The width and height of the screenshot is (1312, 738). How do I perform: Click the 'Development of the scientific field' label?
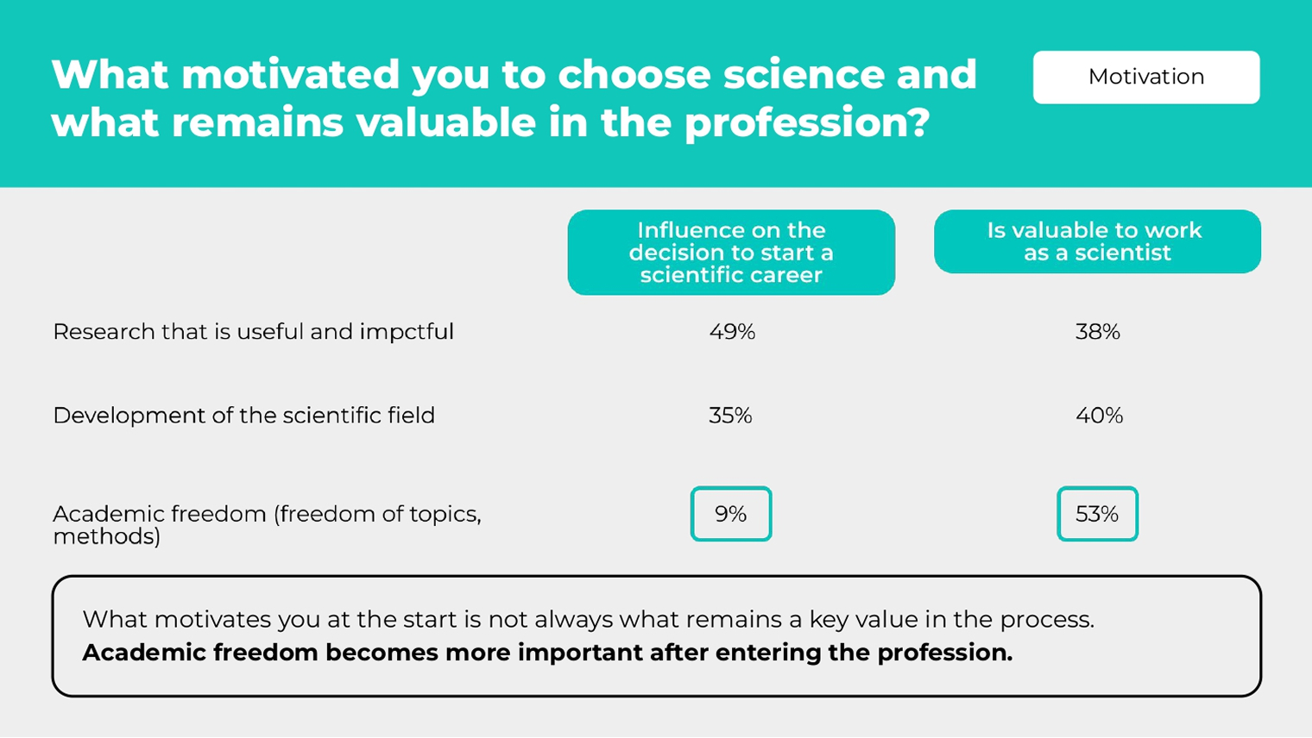243,416
